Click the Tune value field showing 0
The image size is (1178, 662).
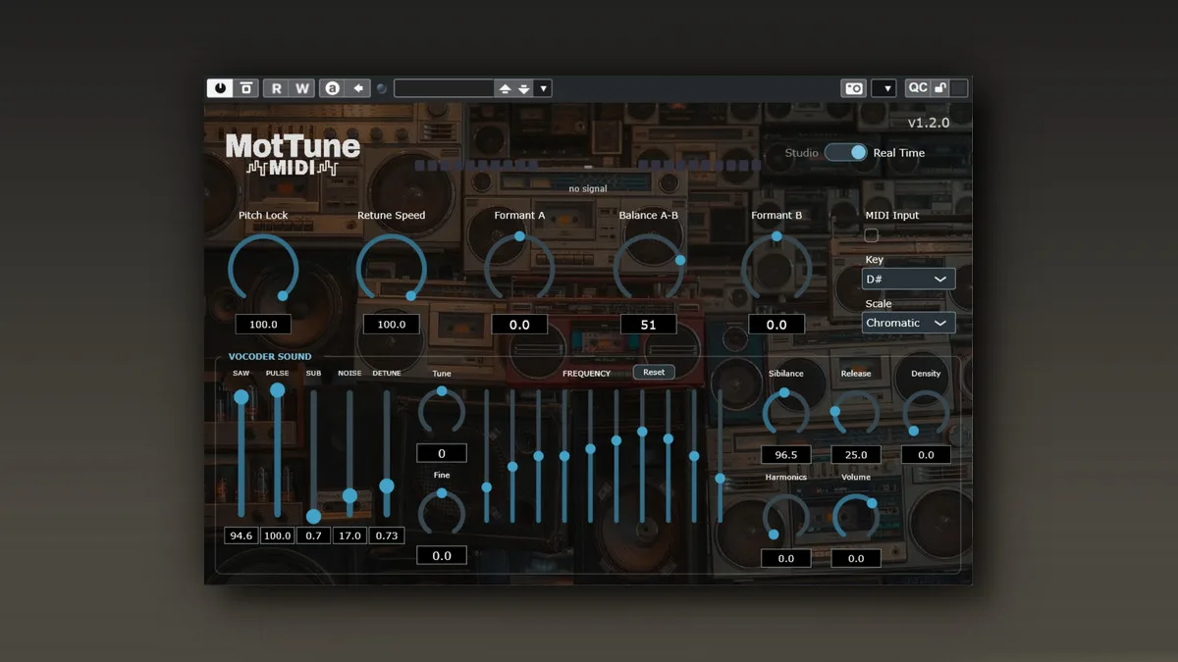pos(442,453)
